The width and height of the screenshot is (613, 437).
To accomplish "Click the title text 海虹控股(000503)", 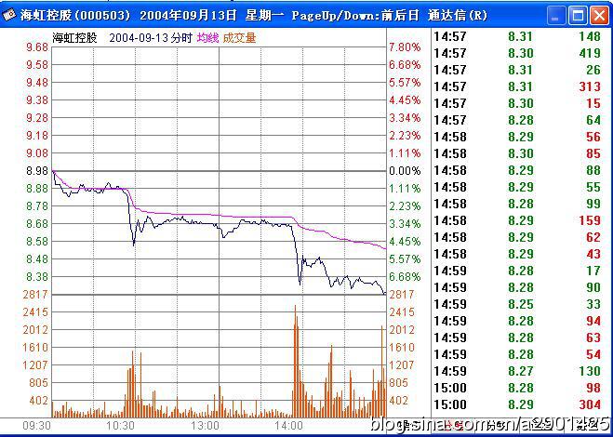I will tap(75, 15).
